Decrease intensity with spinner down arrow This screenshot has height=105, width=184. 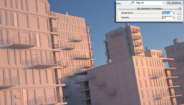(x=174, y=19)
